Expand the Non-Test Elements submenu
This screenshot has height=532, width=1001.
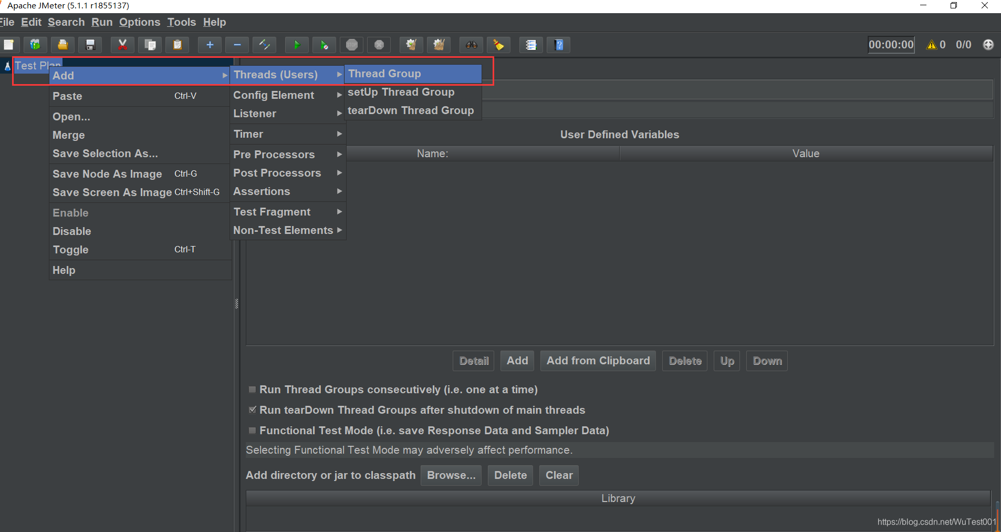pyautogui.click(x=288, y=230)
